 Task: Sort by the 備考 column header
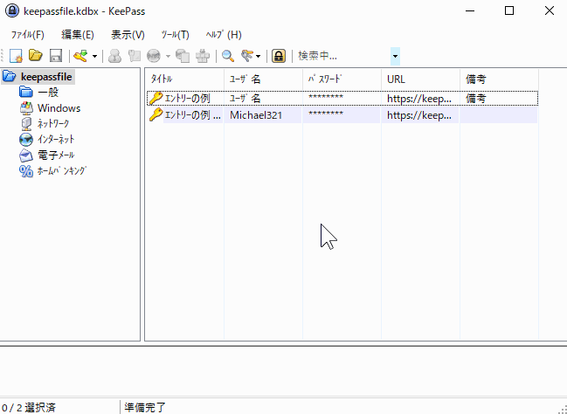pos(500,79)
